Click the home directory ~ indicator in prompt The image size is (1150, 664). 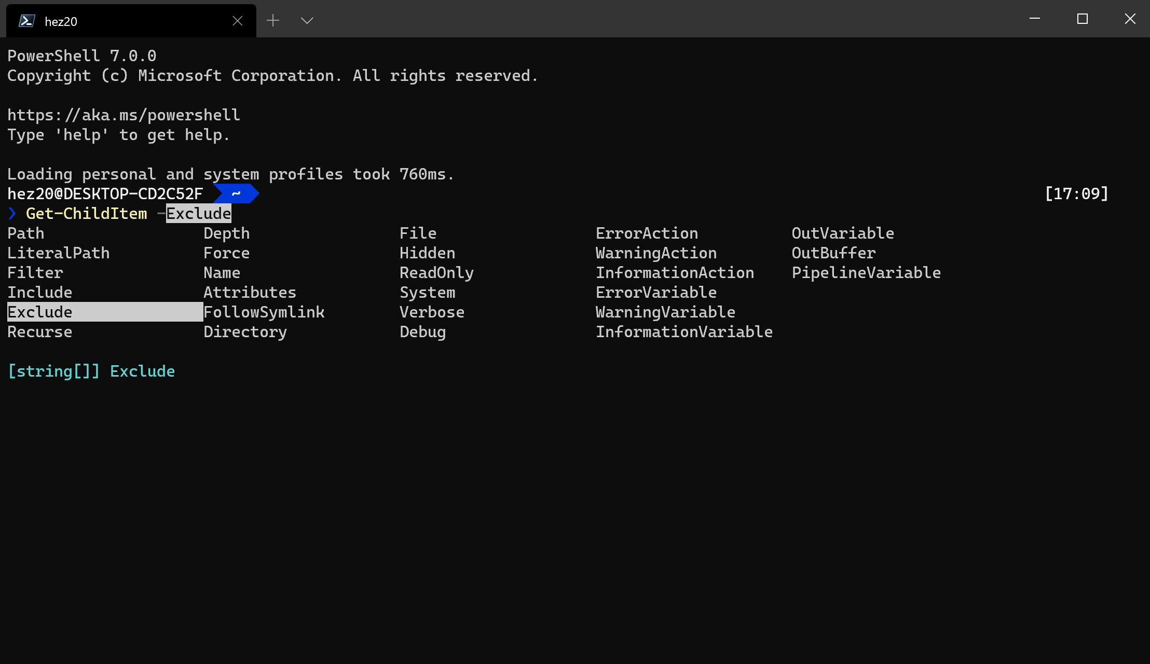[x=236, y=193]
